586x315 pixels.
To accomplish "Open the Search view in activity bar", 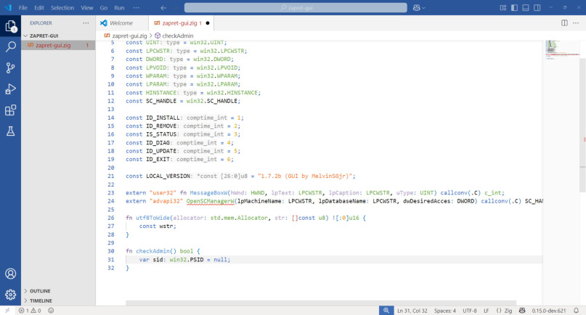I will [x=11, y=46].
